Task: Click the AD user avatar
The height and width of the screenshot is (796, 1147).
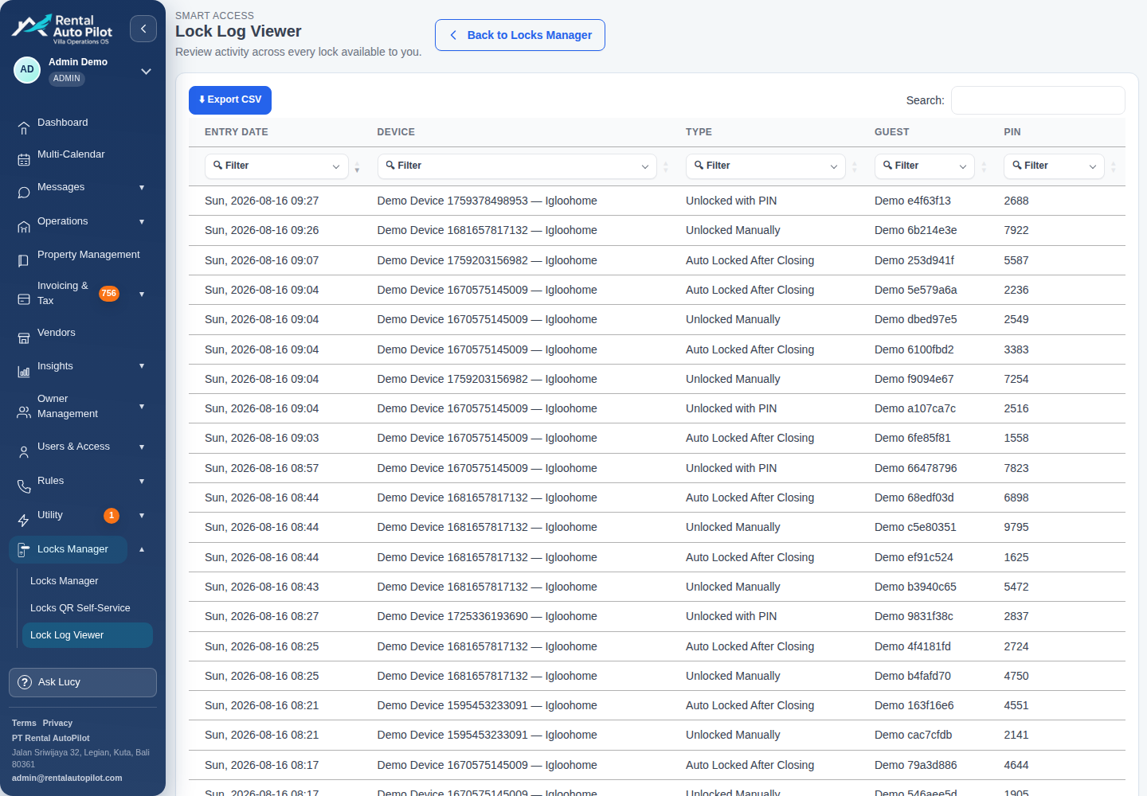Action: (x=27, y=70)
